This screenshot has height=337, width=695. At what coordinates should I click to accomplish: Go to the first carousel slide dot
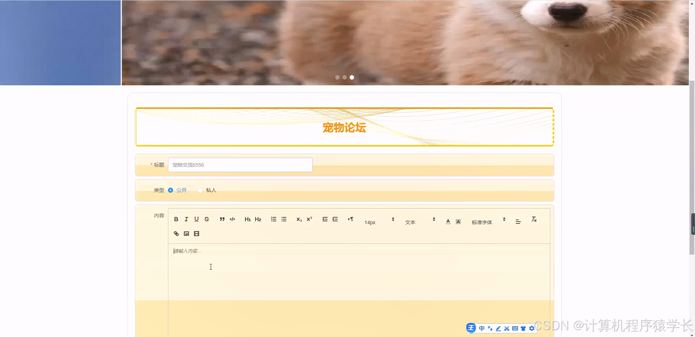click(337, 77)
